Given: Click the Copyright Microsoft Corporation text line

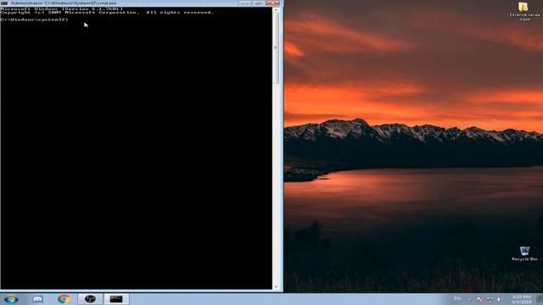Looking at the screenshot, I should (107, 13).
